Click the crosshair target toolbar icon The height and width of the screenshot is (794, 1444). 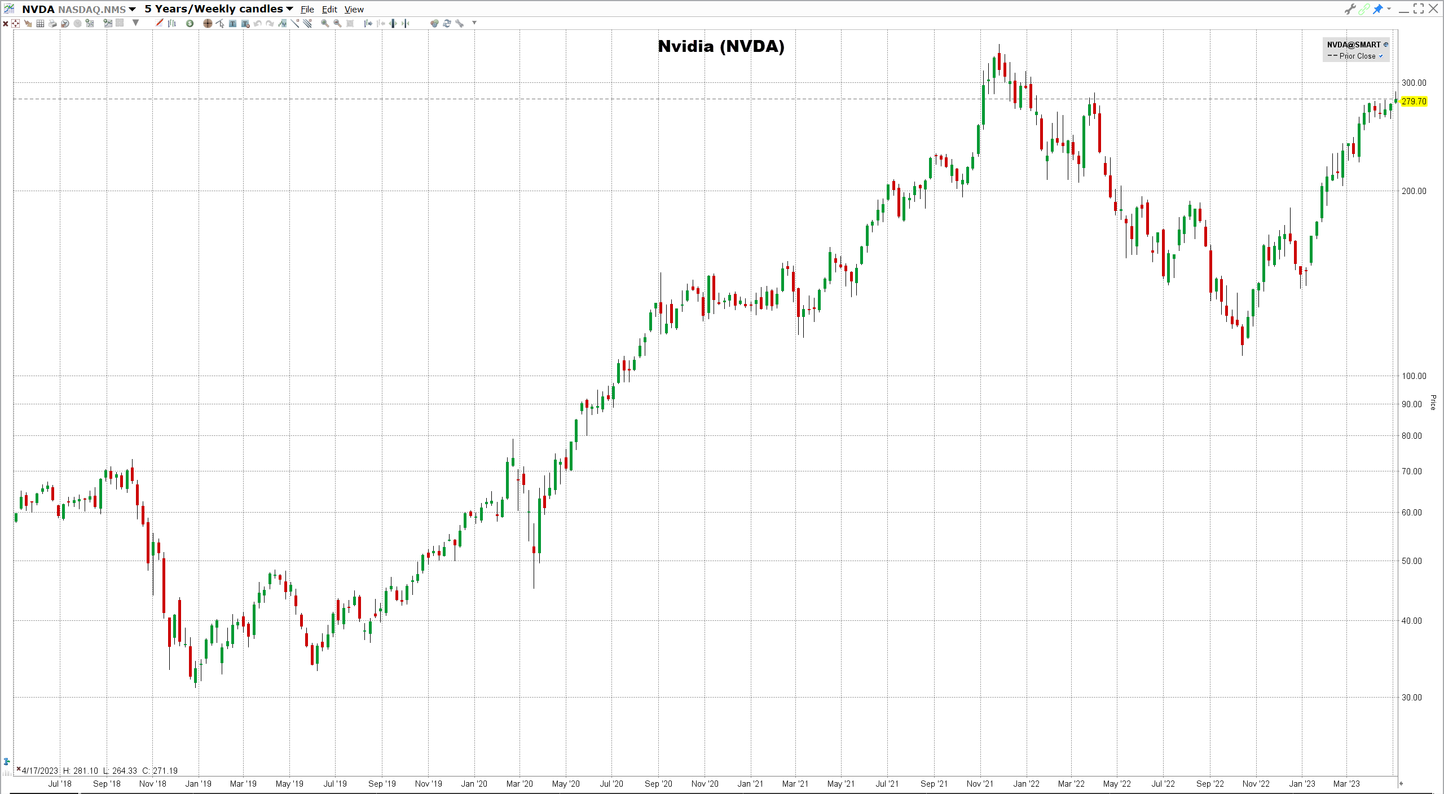pyautogui.click(x=15, y=23)
